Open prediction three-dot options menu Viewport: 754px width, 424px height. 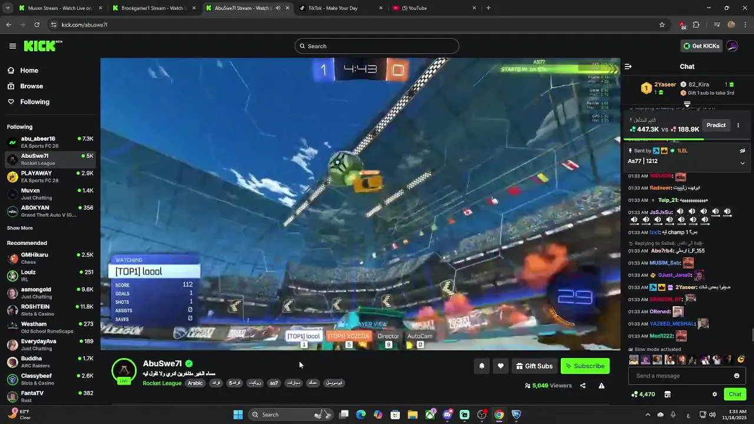pos(738,125)
